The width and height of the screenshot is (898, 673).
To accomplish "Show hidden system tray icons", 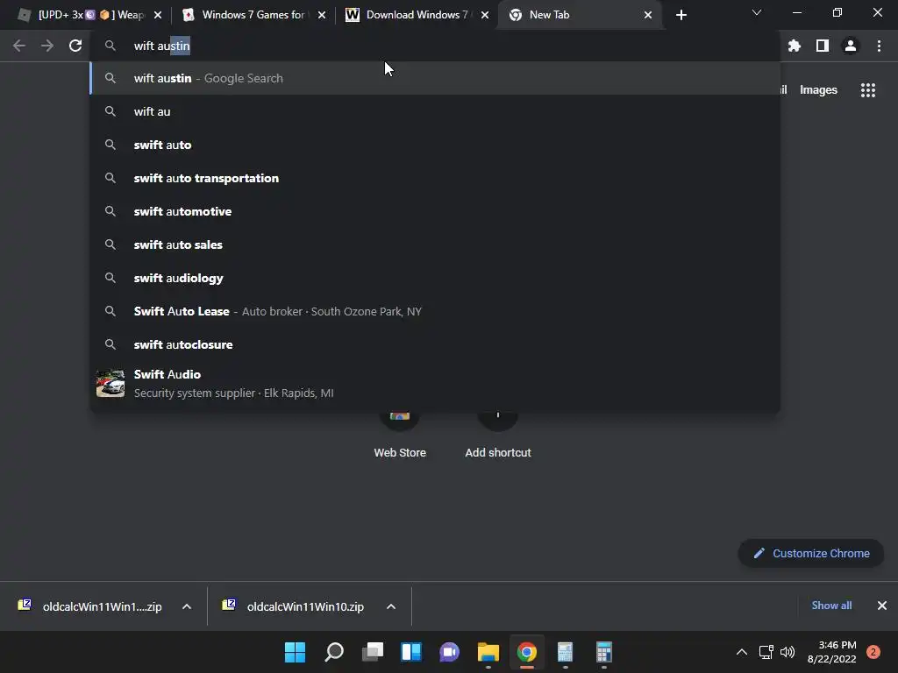I will tap(742, 652).
